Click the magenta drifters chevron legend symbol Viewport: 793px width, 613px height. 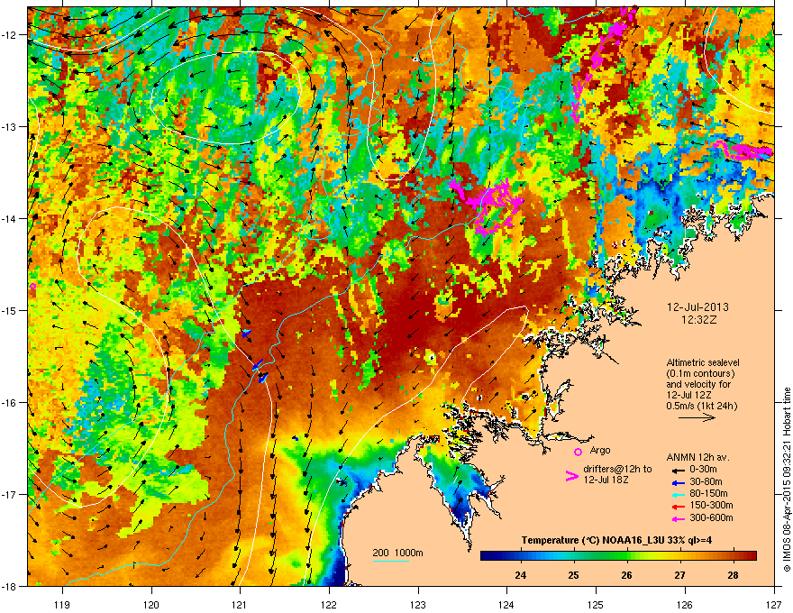[571, 476]
